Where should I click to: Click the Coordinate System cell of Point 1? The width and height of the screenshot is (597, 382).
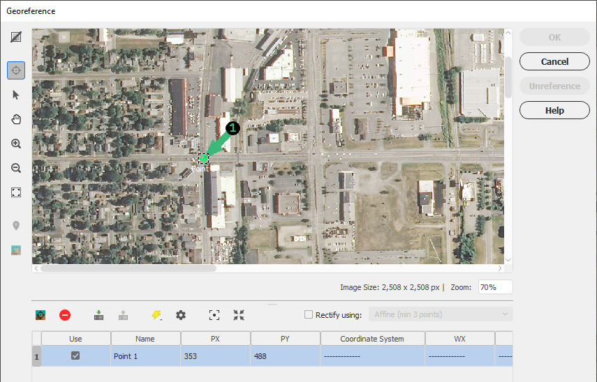click(372, 356)
